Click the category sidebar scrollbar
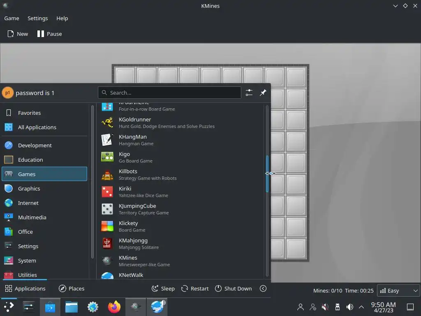The width and height of the screenshot is (421, 316). tap(93, 182)
